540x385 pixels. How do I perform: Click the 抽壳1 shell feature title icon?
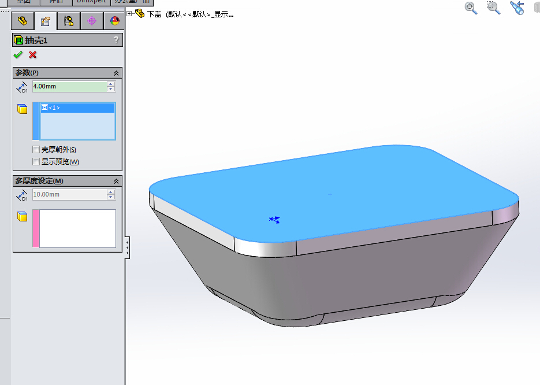click(x=18, y=40)
